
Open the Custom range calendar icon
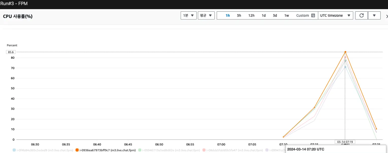[313, 16]
